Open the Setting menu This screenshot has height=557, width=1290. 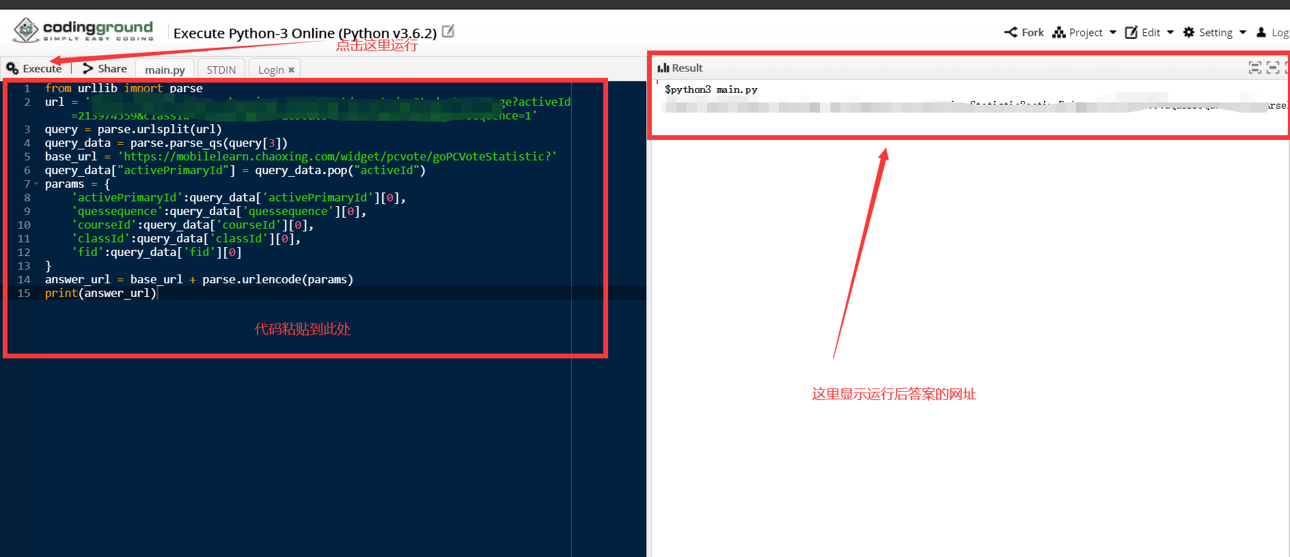tap(1216, 32)
